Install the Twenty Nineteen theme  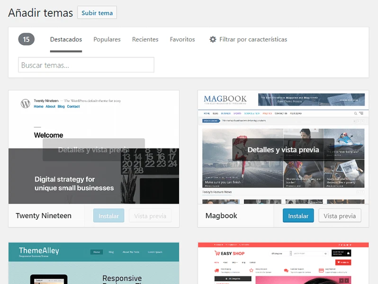pos(109,215)
